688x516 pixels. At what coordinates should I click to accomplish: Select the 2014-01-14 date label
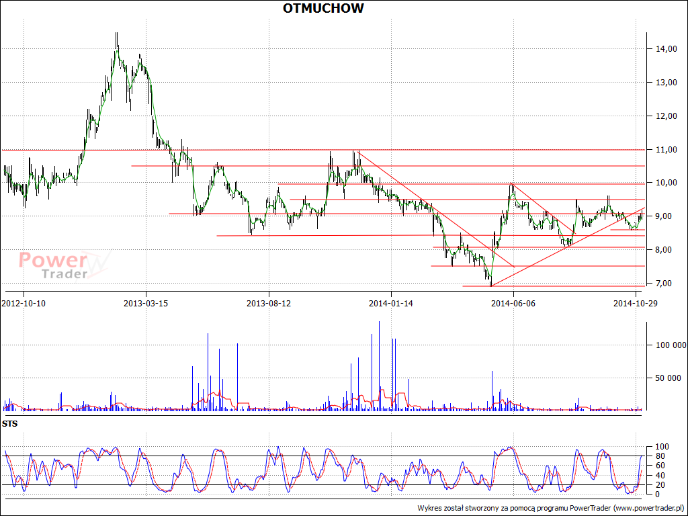point(390,303)
